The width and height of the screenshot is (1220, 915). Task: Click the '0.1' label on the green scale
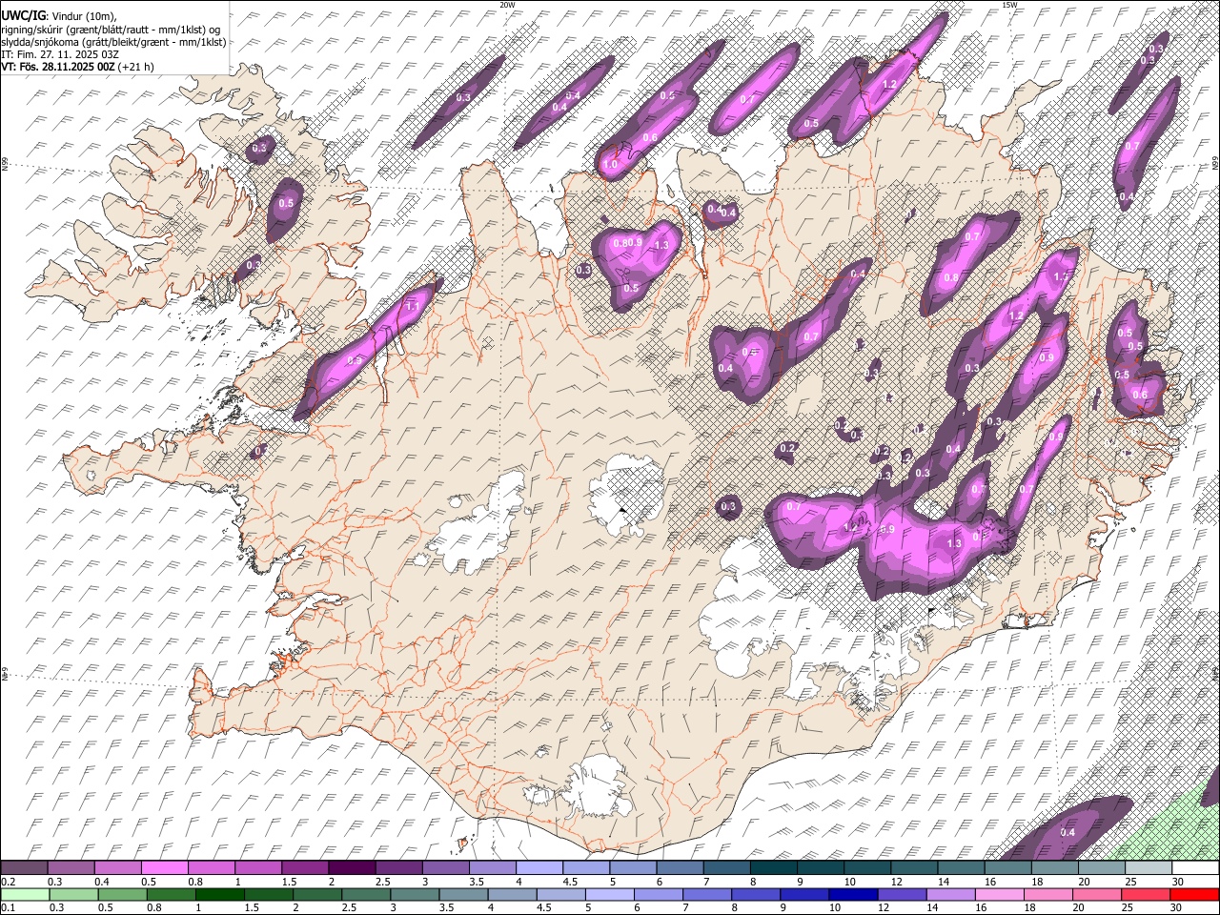point(9,908)
